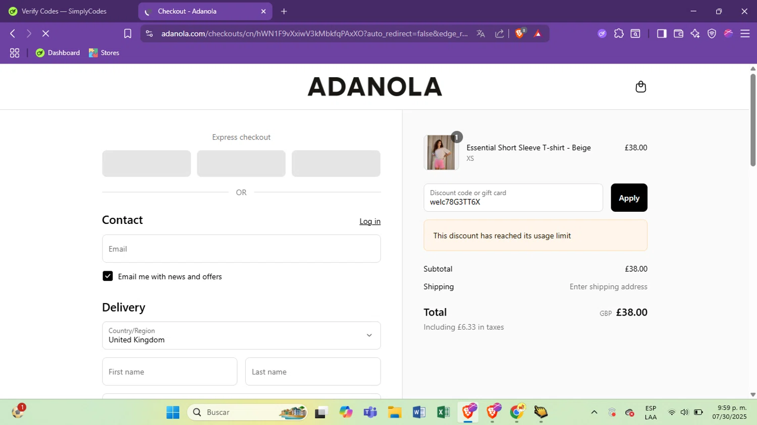Image resolution: width=757 pixels, height=425 pixels.
Task: Click the First name field
Action: pos(170,372)
